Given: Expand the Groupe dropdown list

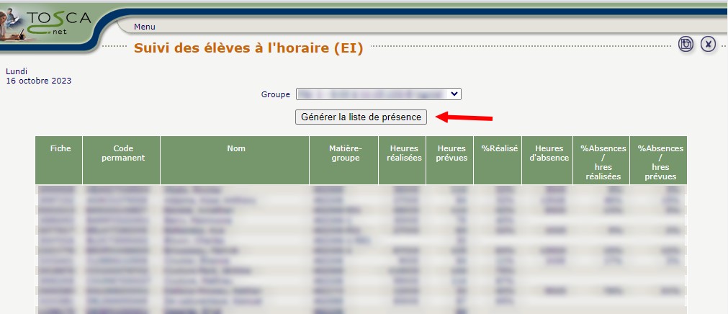Looking at the screenshot, I should (378, 94).
